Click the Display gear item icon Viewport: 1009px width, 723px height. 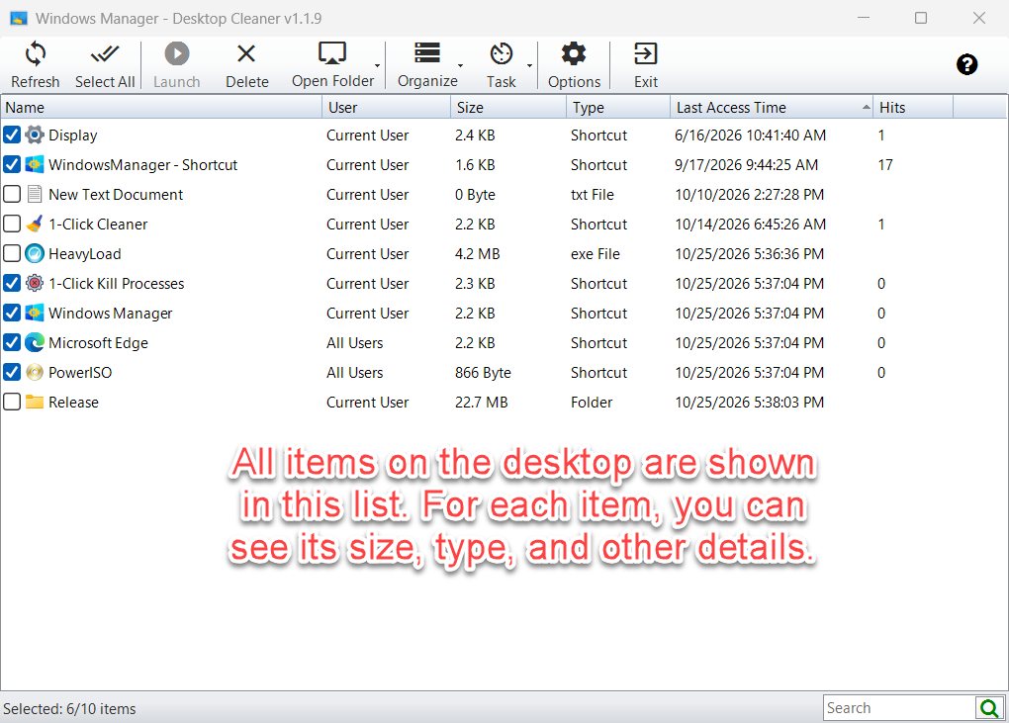pyautogui.click(x=34, y=136)
